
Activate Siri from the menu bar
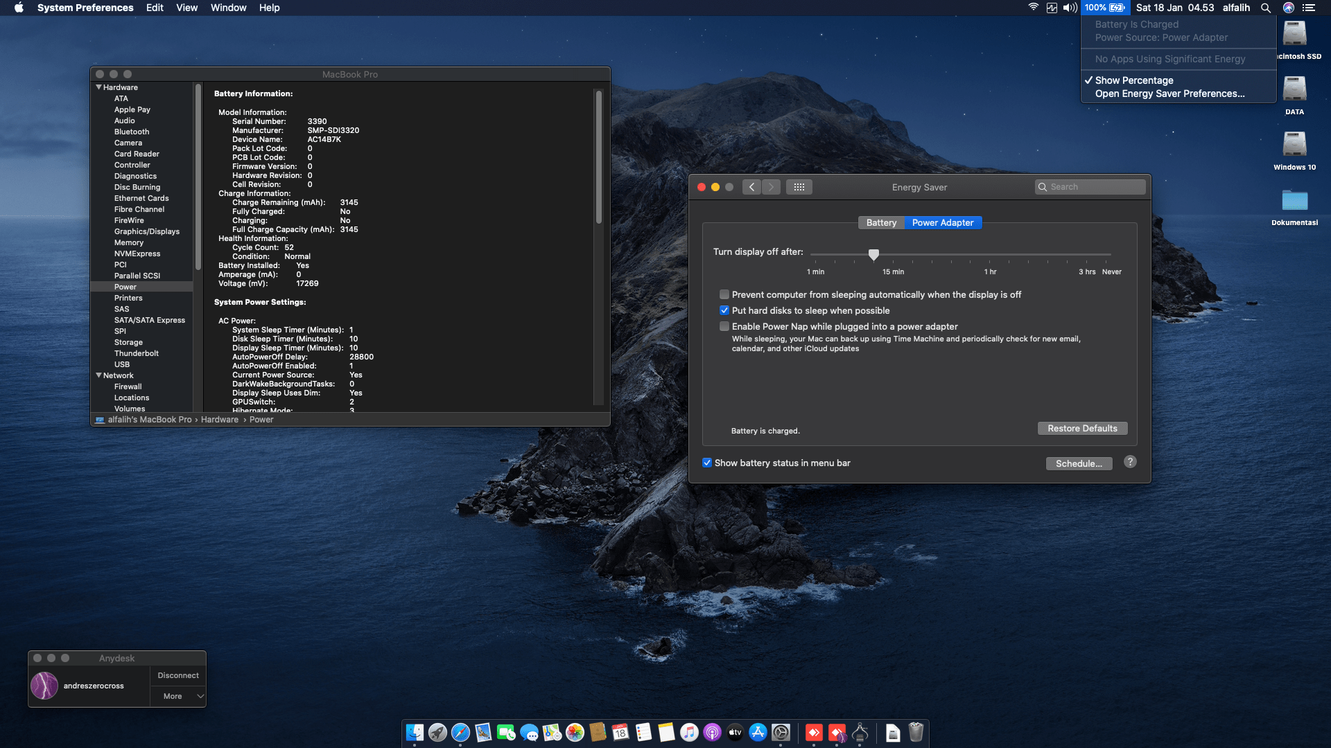(1289, 8)
